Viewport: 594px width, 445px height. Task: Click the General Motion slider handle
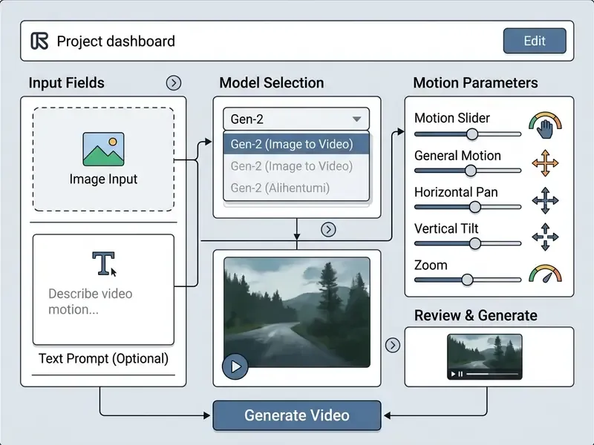click(471, 171)
